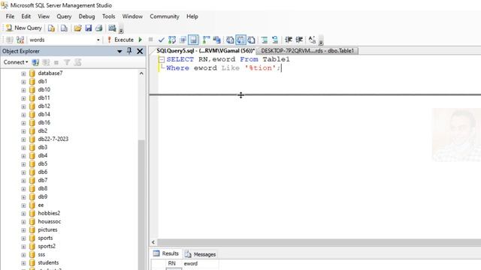Refresh Object Explorer with the refresh icon
This screenshot has width=481, height=270.
(77, 62)
